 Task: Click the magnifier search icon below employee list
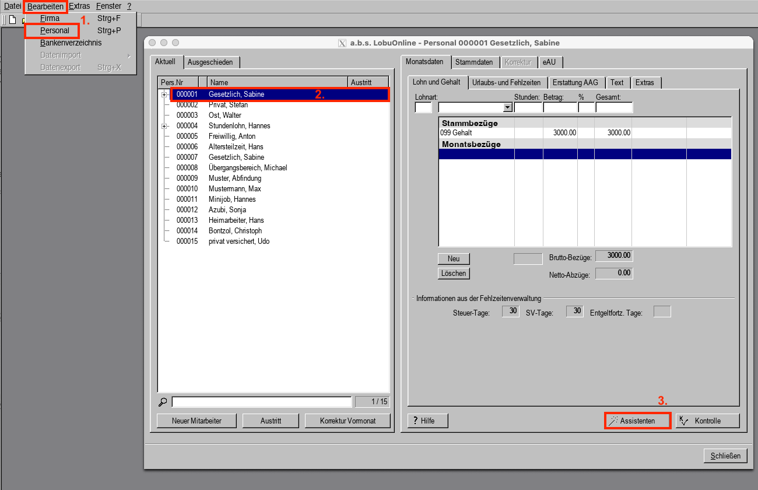pos(163,402)
